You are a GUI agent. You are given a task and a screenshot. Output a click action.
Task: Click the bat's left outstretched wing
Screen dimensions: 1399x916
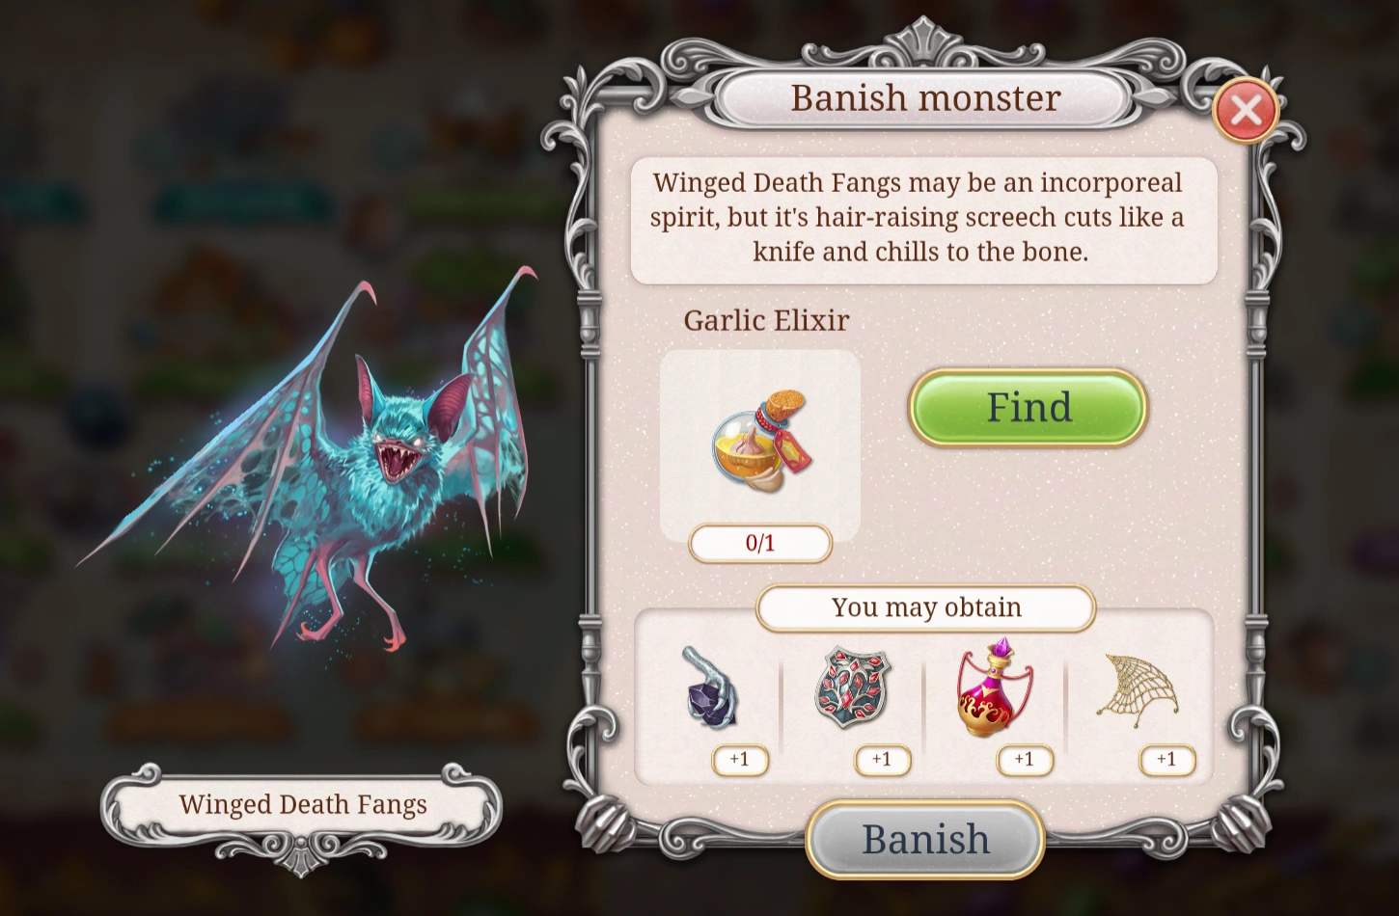coord(232,434)
